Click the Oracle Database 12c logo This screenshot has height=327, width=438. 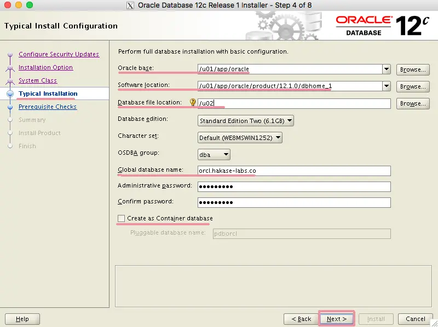382,26
